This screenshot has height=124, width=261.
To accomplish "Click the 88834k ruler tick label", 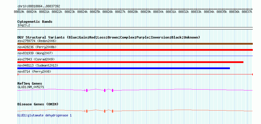I will pos(209,12).
